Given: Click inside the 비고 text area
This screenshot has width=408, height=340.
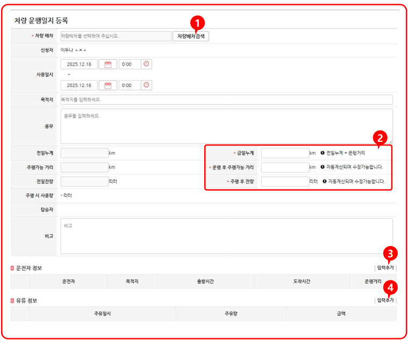Looking at the screenshot, I should coord(226,235).
